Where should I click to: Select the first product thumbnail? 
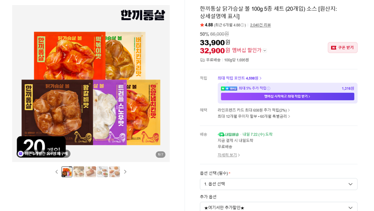pos(67,171)
